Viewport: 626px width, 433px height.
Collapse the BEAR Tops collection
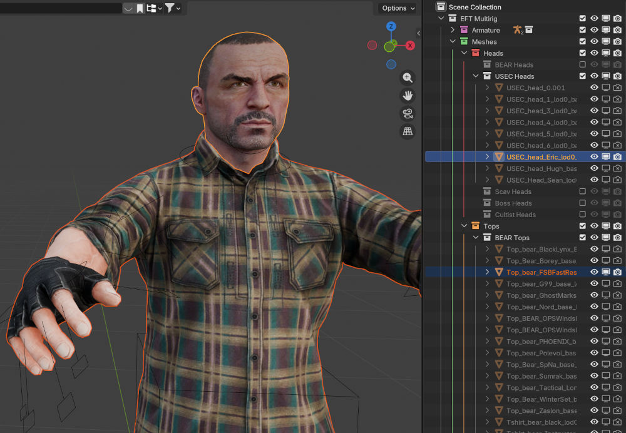pos(475,237)
